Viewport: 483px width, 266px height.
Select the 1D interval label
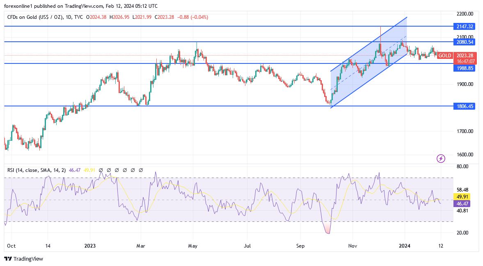(69, 17)
